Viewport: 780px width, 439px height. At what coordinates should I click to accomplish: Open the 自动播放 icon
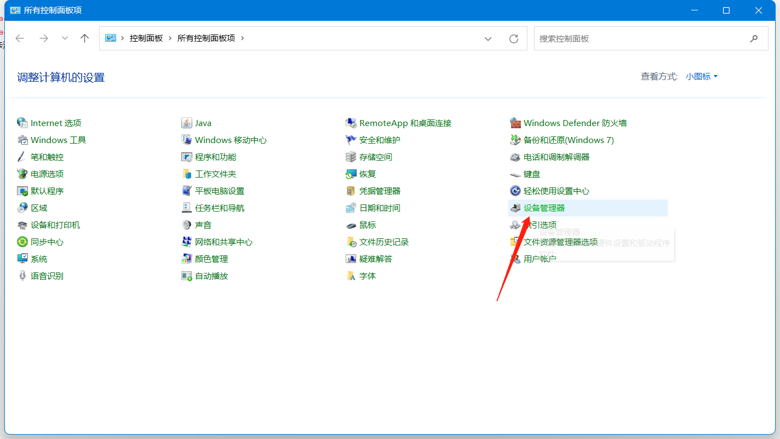186,276
